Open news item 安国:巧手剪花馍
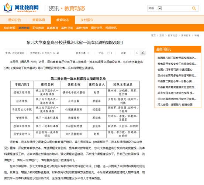The height and width of the screenshot is (185, 204). pos(175,70)
